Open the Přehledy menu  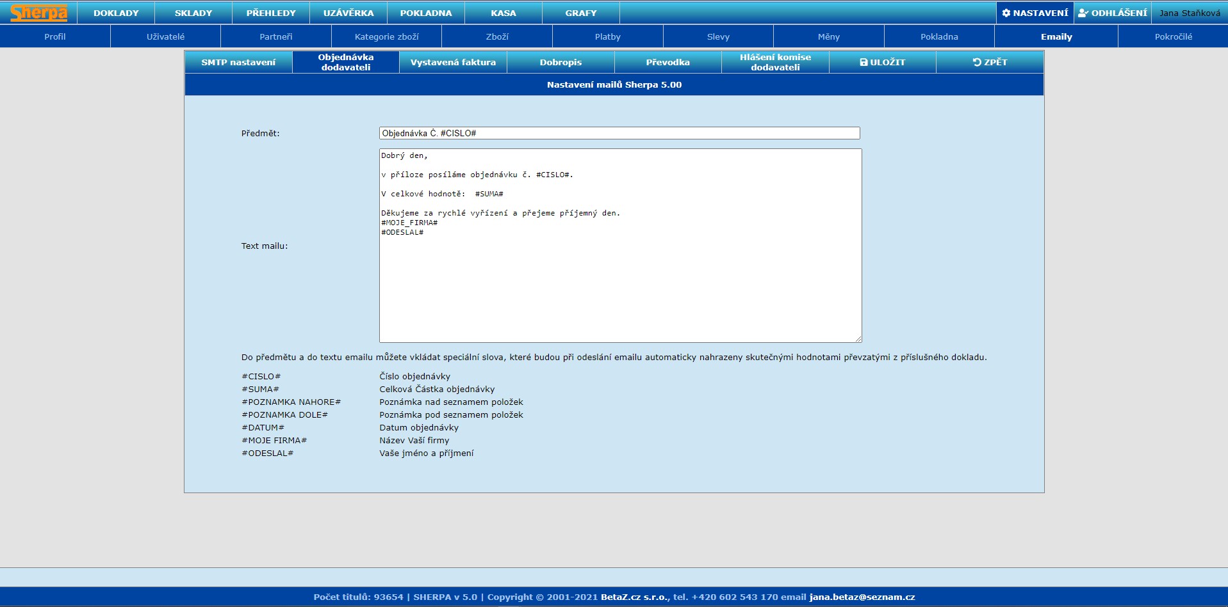point(271,13)
